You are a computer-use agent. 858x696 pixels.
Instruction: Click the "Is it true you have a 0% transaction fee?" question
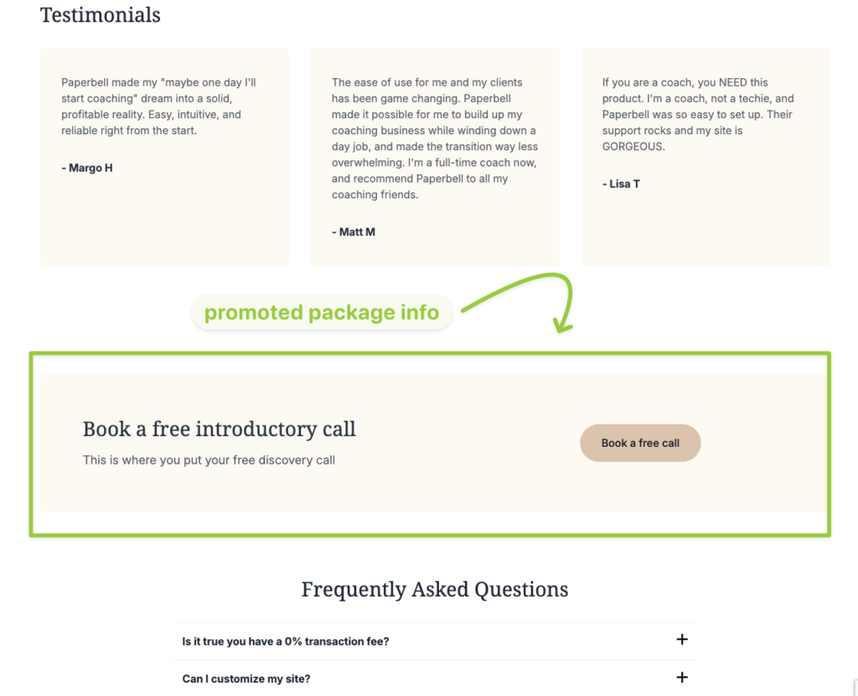(x=286, y=641)
